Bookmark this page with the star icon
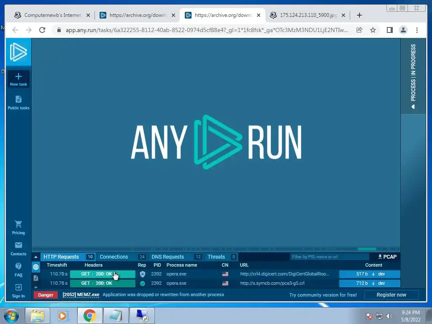Screen dimensions: 432x324 coord(373,30)
